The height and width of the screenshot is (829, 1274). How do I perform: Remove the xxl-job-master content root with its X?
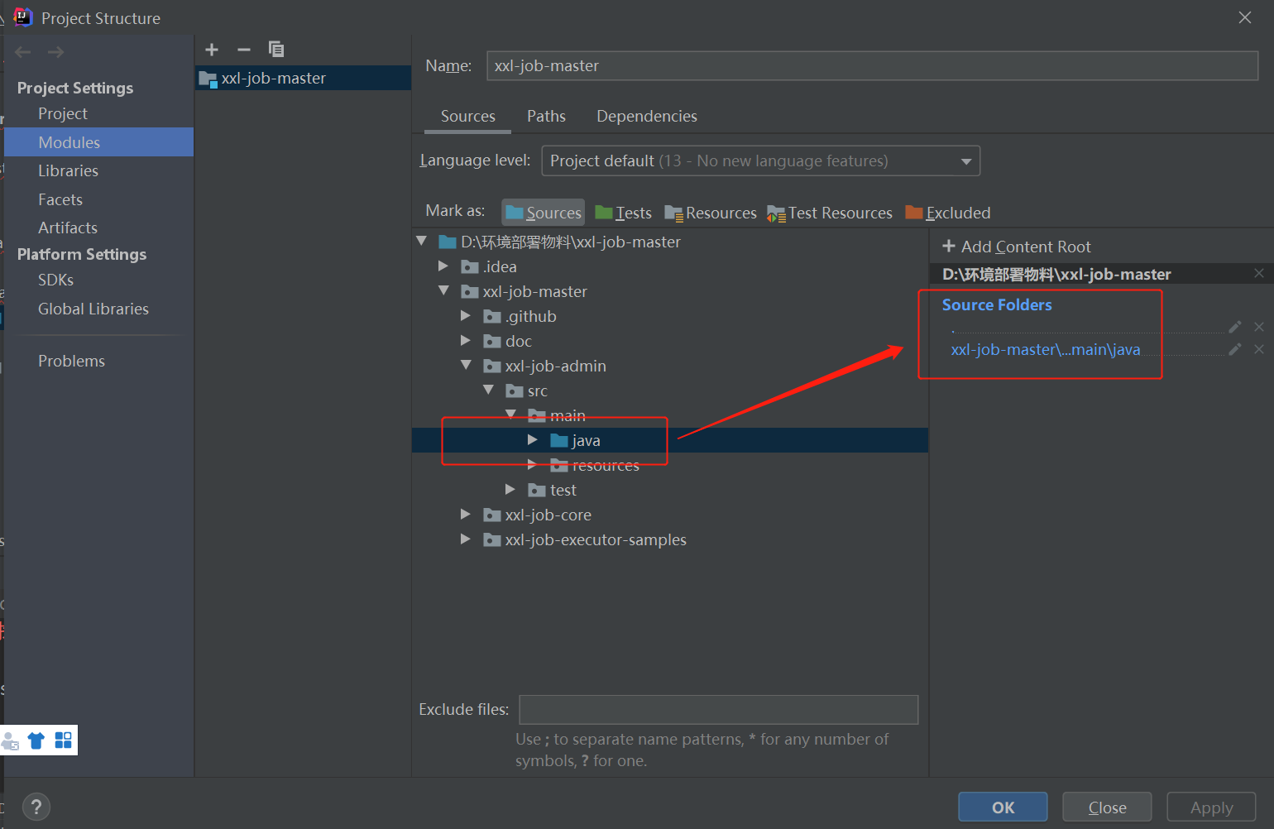tap(1259, 273)
